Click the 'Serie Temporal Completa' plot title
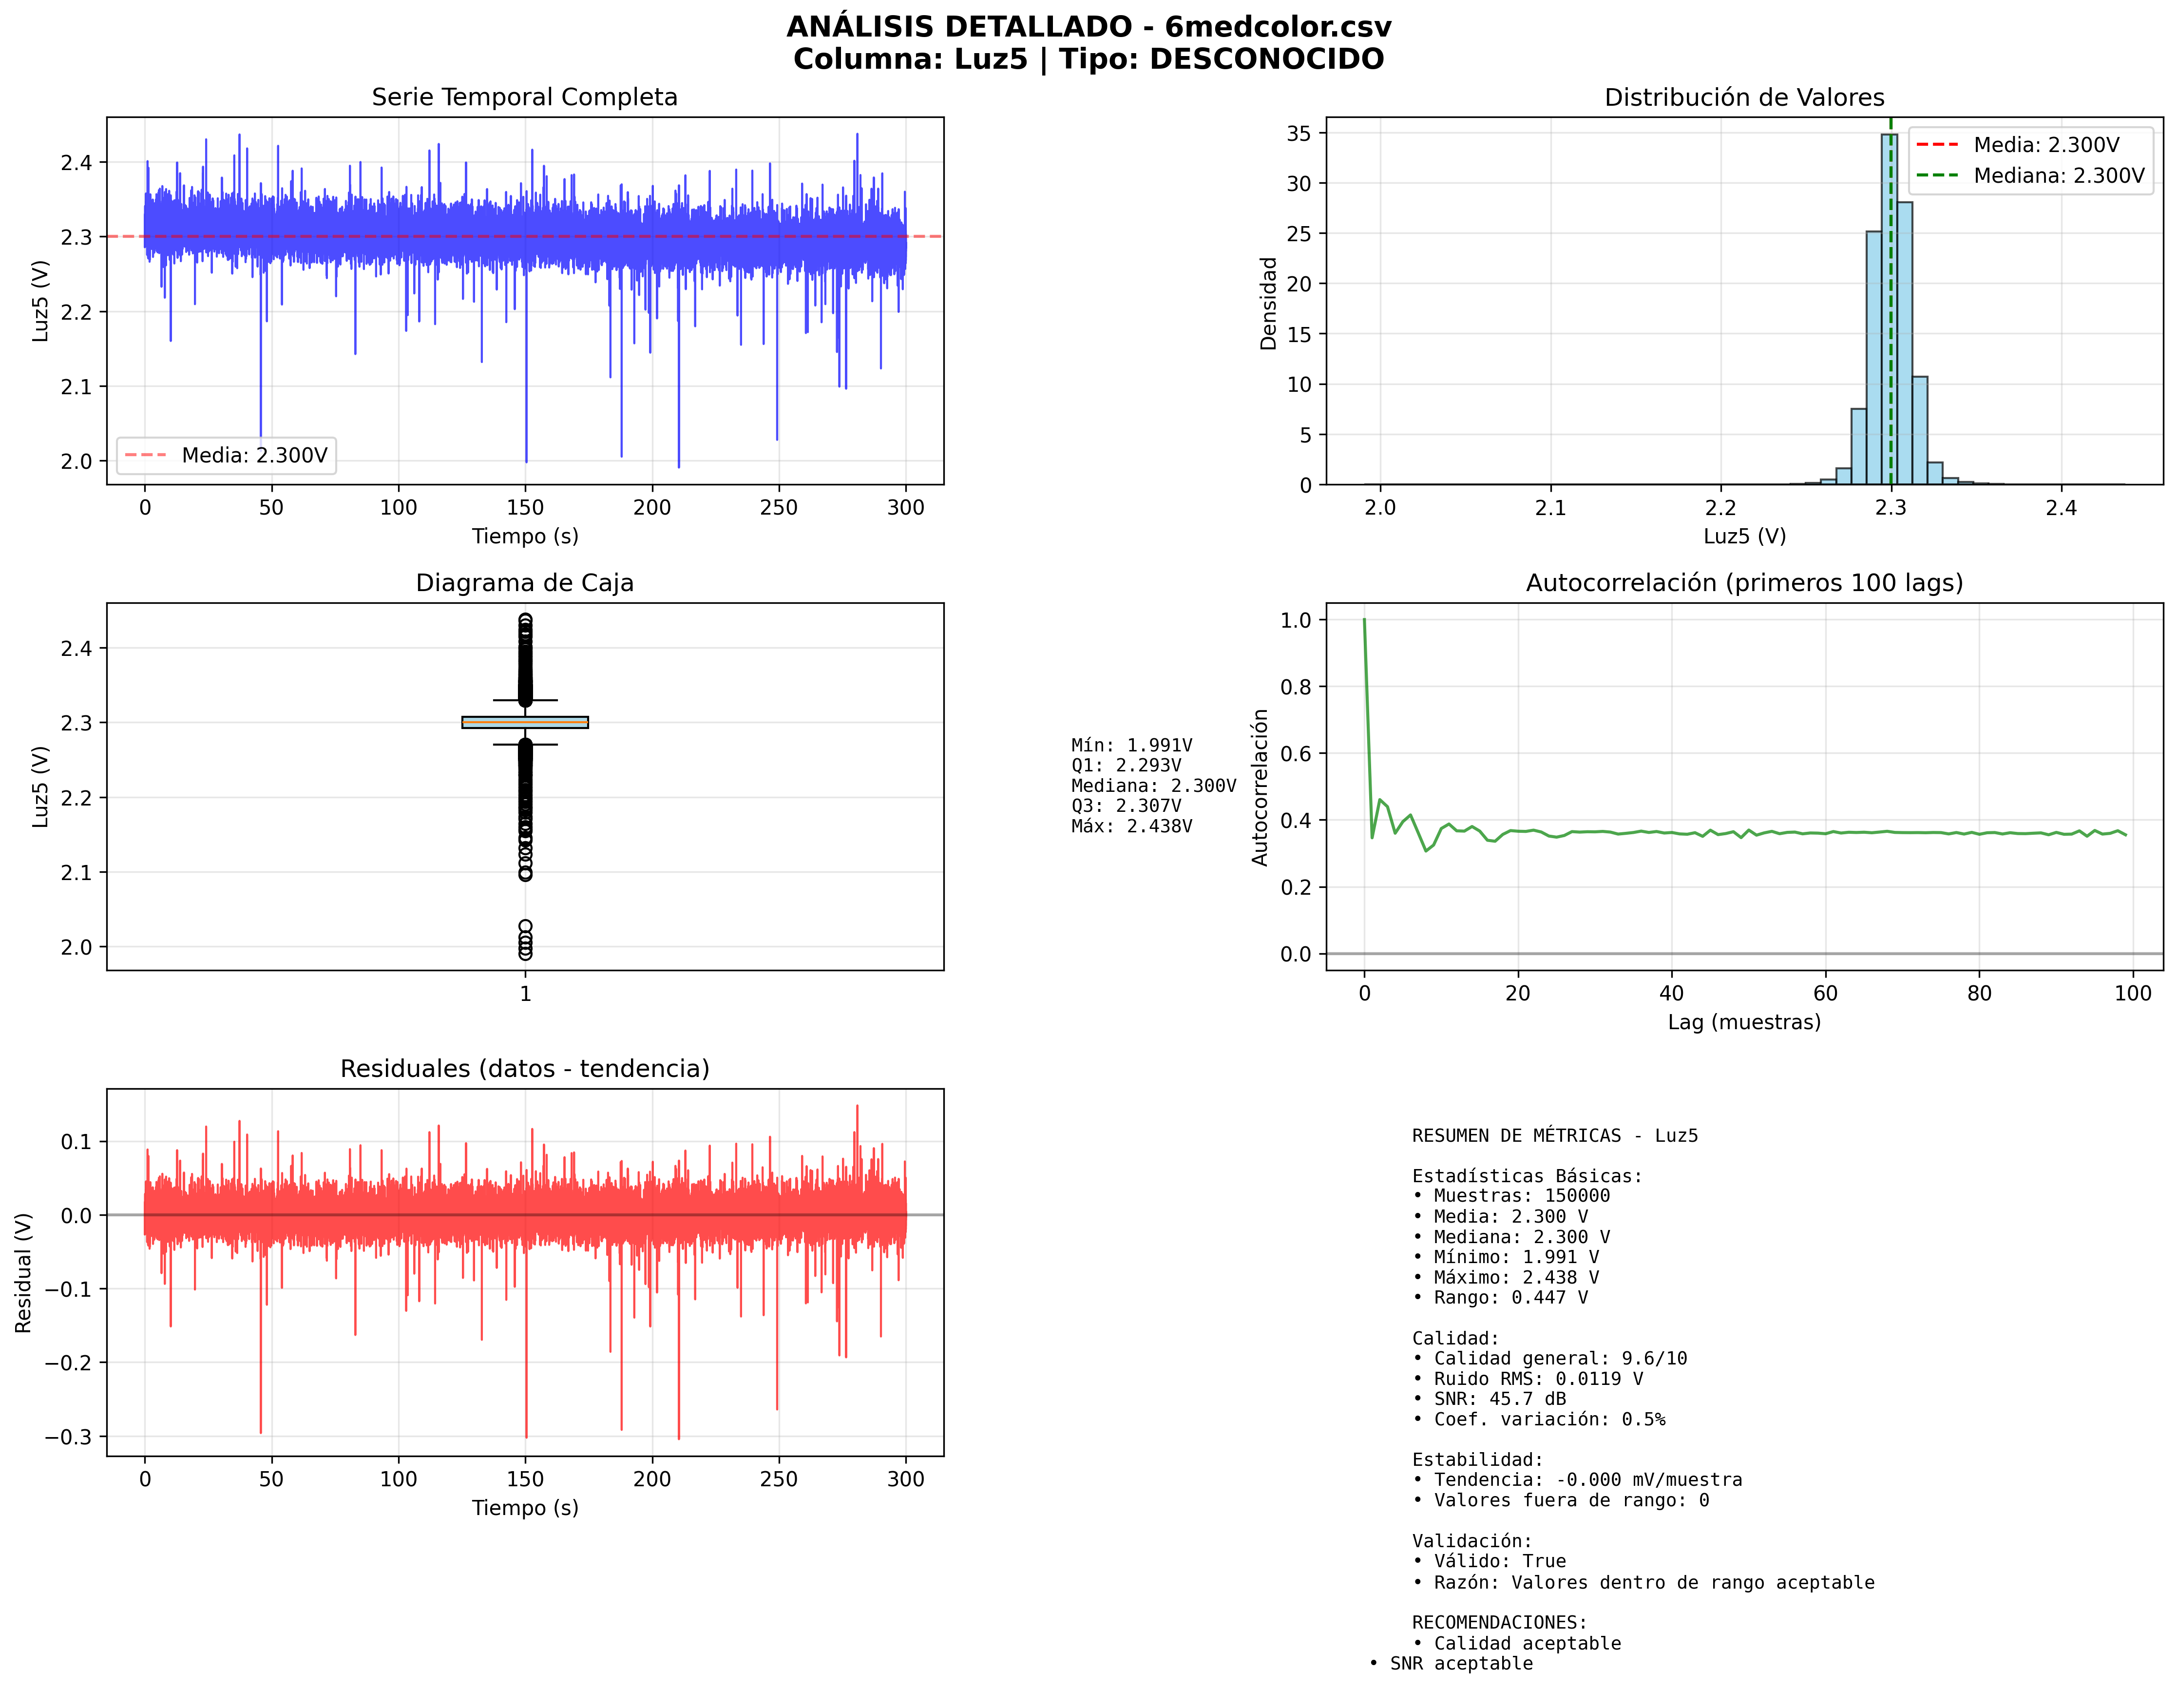The image size is (2178, 1708). [524, 97]
